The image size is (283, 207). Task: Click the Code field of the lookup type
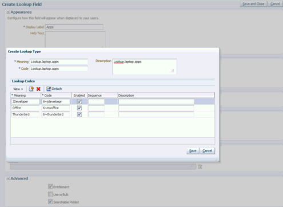(59, 69)
